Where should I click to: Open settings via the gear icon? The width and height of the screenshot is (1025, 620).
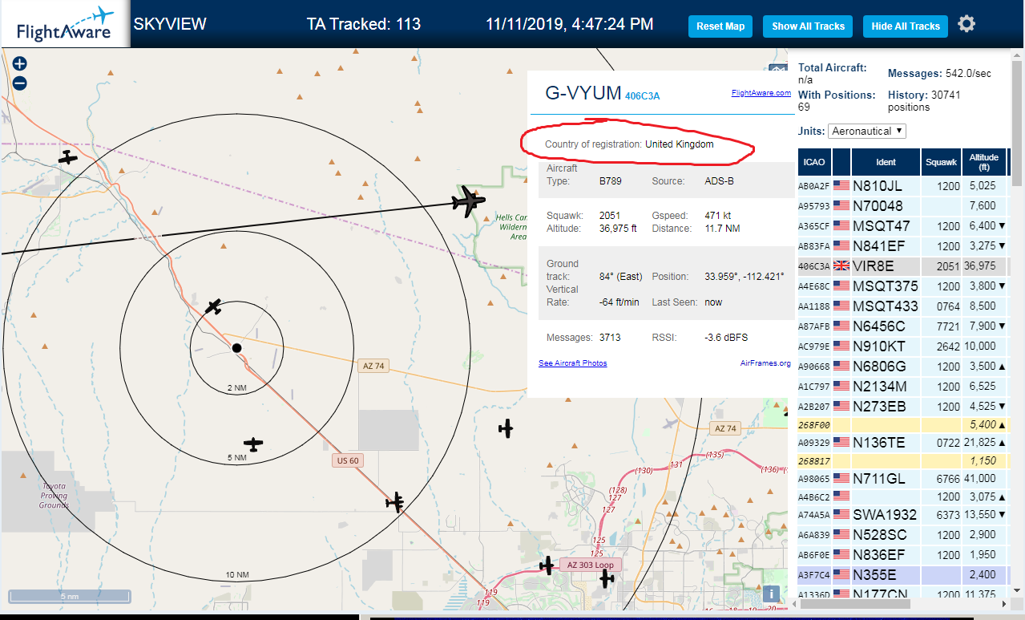tap(966, 24)
